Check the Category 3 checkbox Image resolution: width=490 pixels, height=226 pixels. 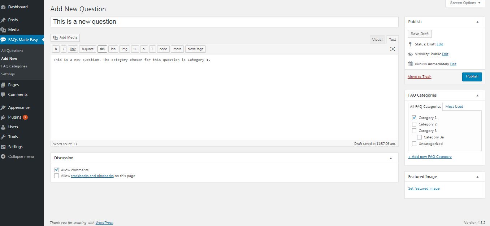click(x=414, y=130)
